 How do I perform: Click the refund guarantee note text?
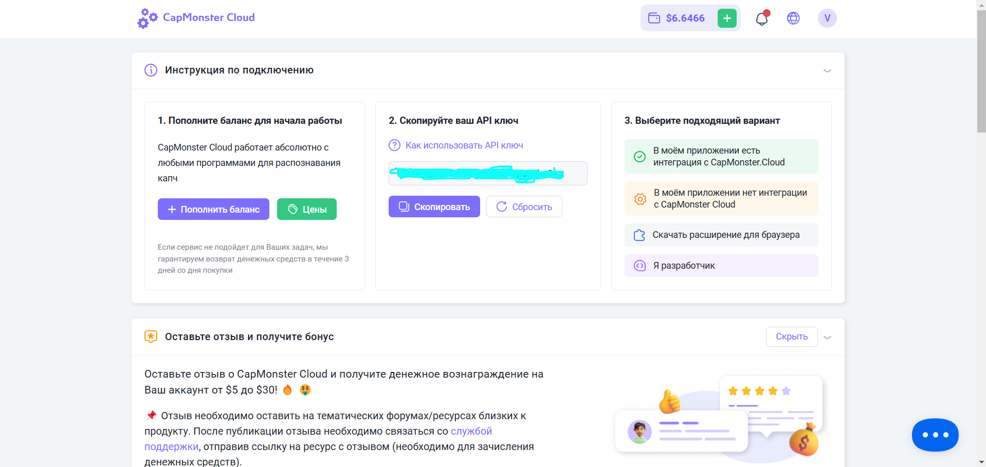pyautogui.click(x=253, y=259)
